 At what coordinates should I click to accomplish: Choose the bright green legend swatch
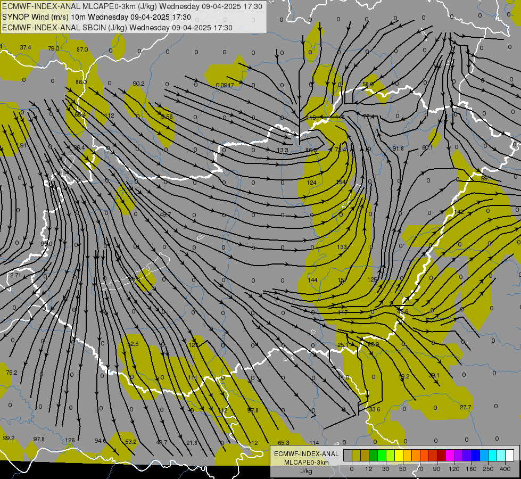coord(382,456)
